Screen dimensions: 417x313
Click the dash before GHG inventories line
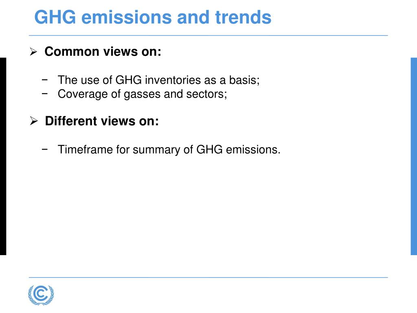click(x=45, y=79)
